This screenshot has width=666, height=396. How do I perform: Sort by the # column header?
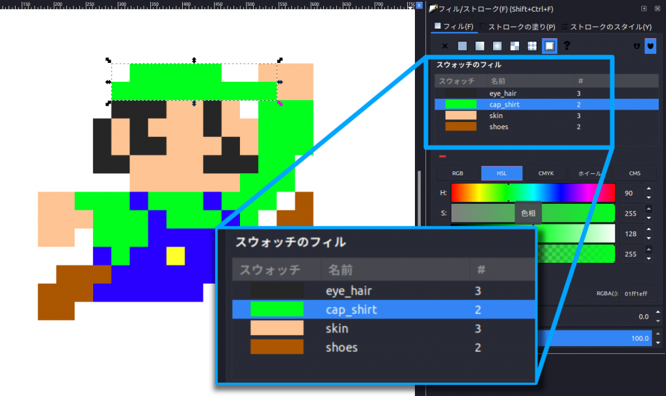pos(615,81)
